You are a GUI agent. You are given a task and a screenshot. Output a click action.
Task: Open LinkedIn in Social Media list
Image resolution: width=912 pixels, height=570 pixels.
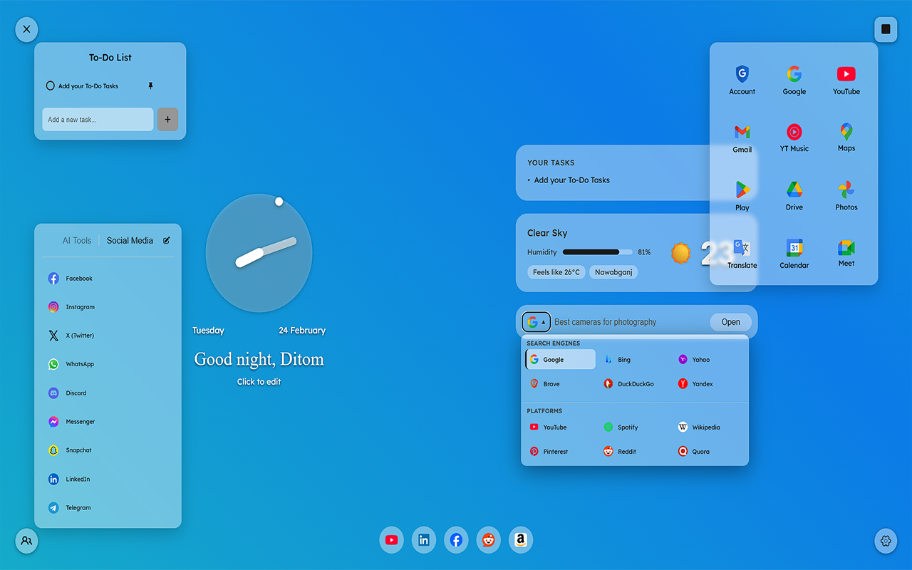[108, 480]
